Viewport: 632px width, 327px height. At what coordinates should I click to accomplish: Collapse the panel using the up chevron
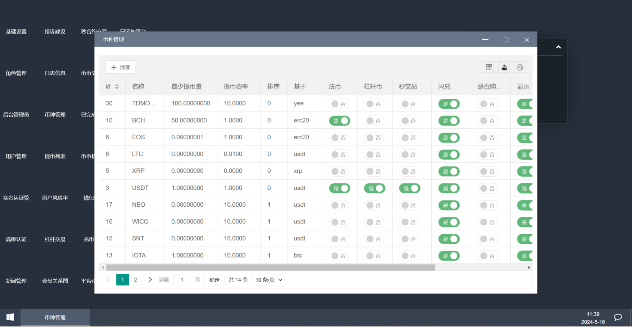pyautogui.click(x=558, y=47)
